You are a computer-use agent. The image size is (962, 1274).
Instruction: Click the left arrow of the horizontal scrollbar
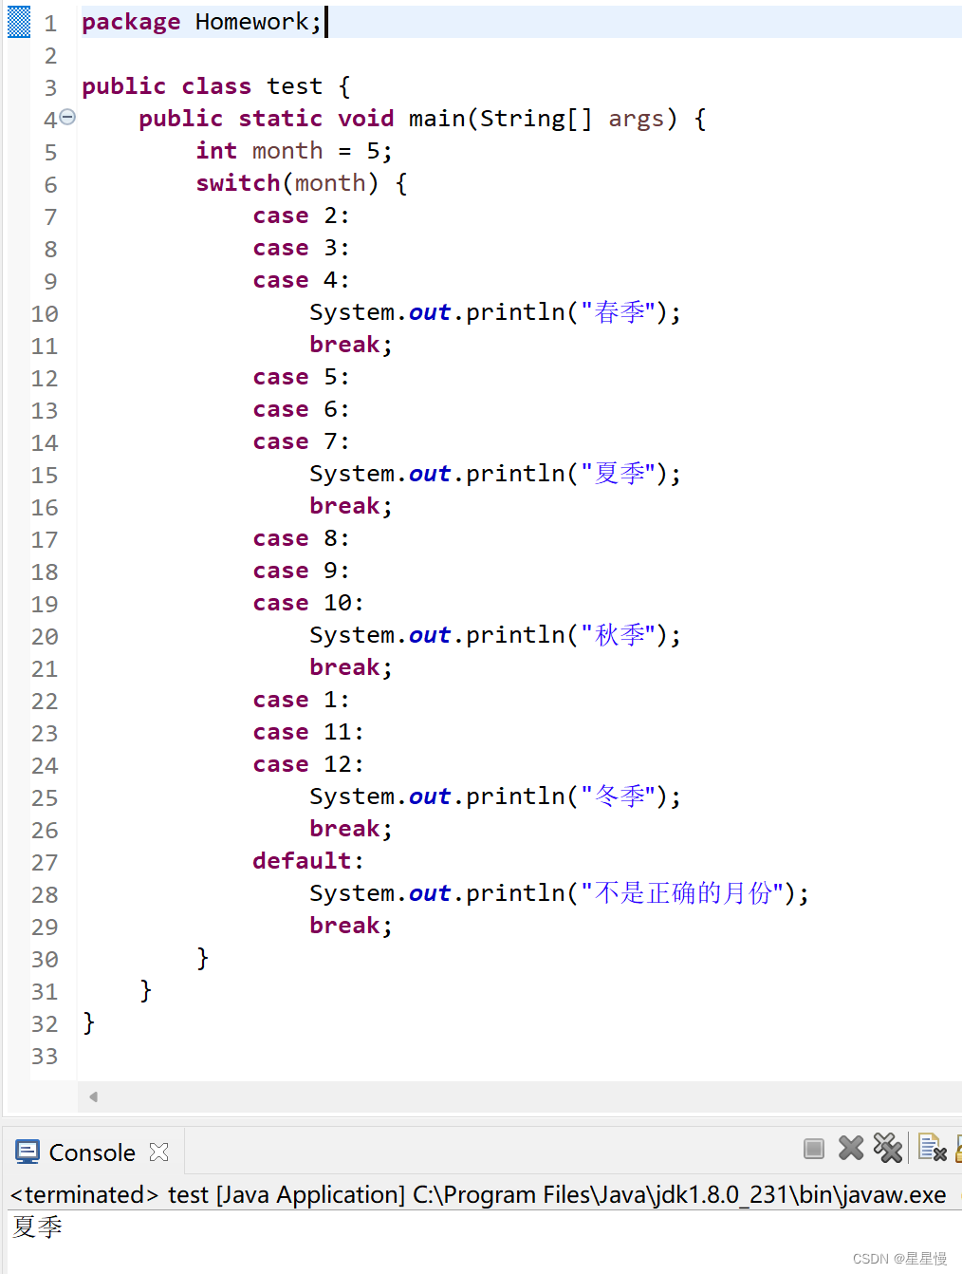(93, 1096)
